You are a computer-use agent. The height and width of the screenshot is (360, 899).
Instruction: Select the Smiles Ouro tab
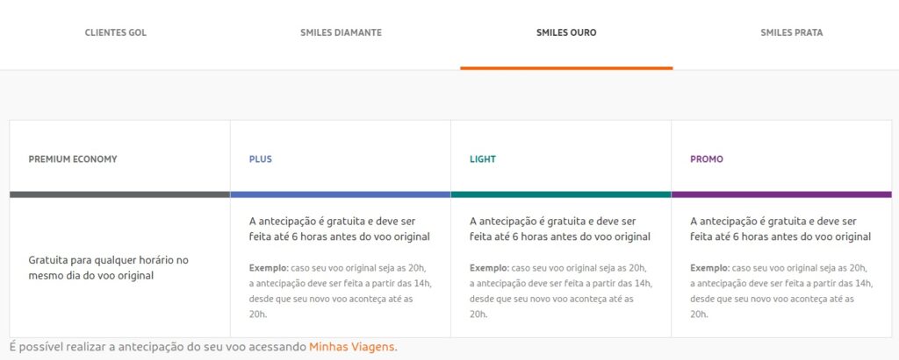point(566,33)
